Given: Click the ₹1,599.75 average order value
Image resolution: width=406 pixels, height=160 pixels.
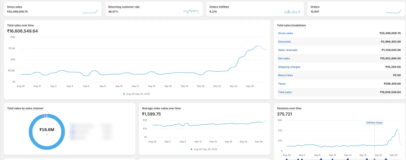Looking at the screenshot, I should coord(151,114).
